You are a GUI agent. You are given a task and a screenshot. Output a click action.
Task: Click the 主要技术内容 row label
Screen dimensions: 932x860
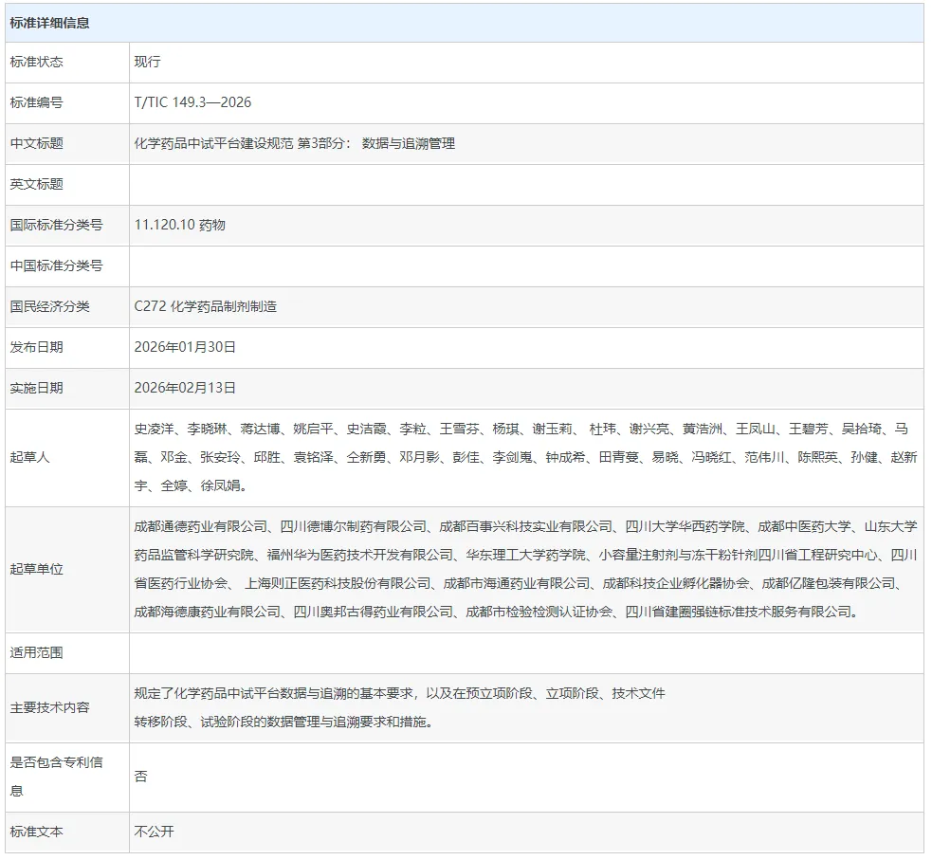click(x=49, y=707)
